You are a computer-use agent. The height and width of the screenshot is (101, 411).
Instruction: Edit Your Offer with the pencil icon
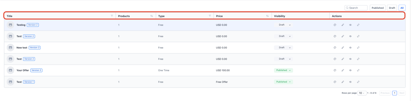pyautogui.click(x=343, y=70)
